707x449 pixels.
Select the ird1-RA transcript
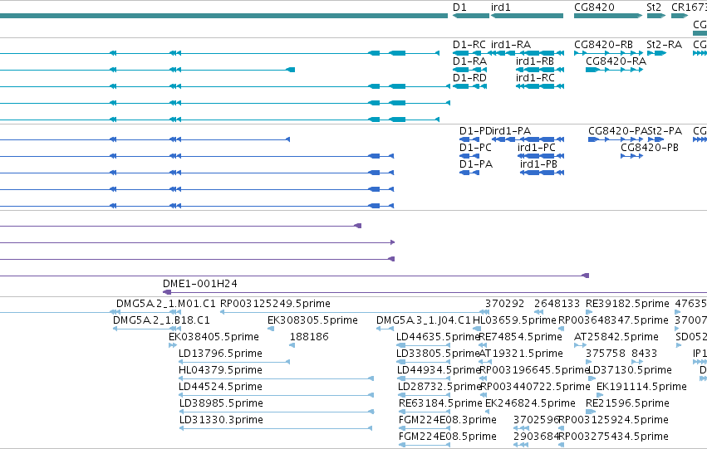tap(527, 53)
